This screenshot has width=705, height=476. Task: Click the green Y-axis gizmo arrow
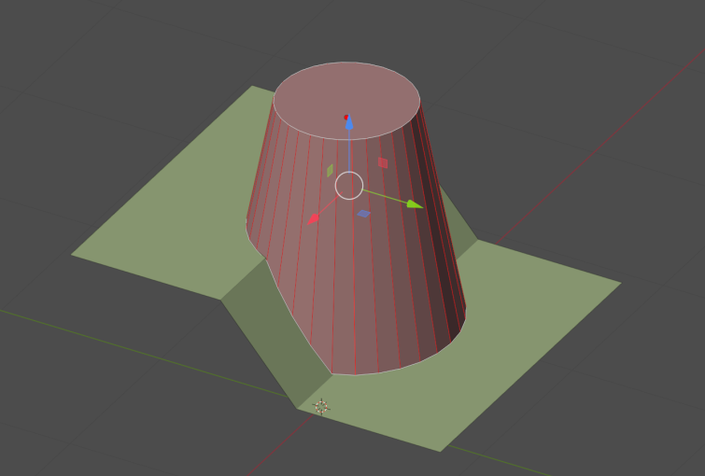tap(415, 204)
